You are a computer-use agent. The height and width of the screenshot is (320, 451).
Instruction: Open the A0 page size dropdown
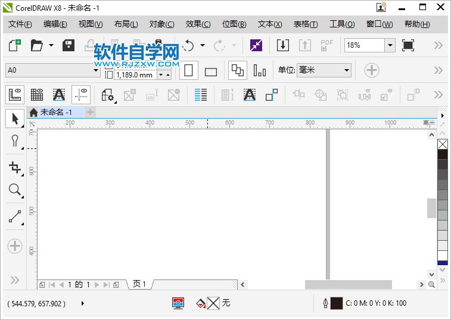point(96,70)
